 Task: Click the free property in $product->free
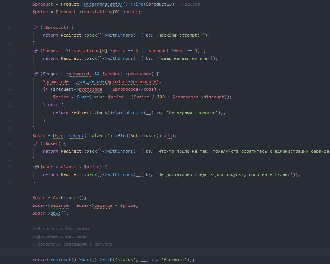[x=180, y=51]
